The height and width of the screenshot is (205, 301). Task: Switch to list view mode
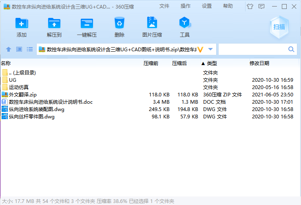[29, 49]
